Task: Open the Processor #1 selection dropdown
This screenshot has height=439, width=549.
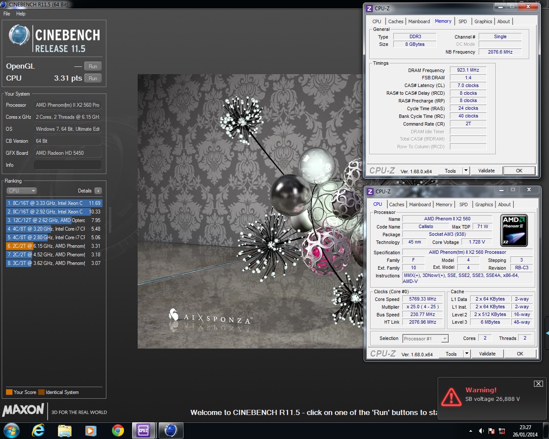Action: coord(425,339)
